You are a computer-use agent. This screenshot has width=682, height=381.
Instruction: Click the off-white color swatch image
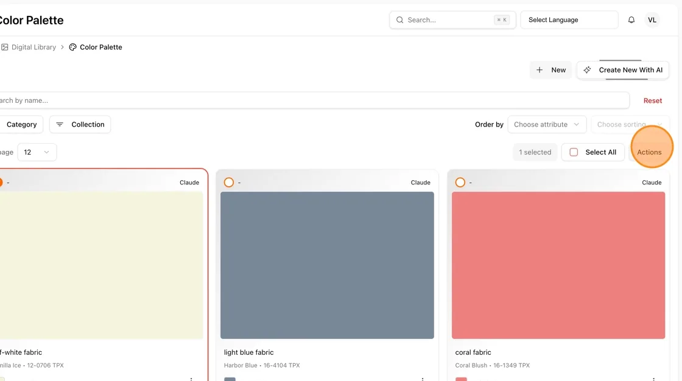click(x=101, y=265)
